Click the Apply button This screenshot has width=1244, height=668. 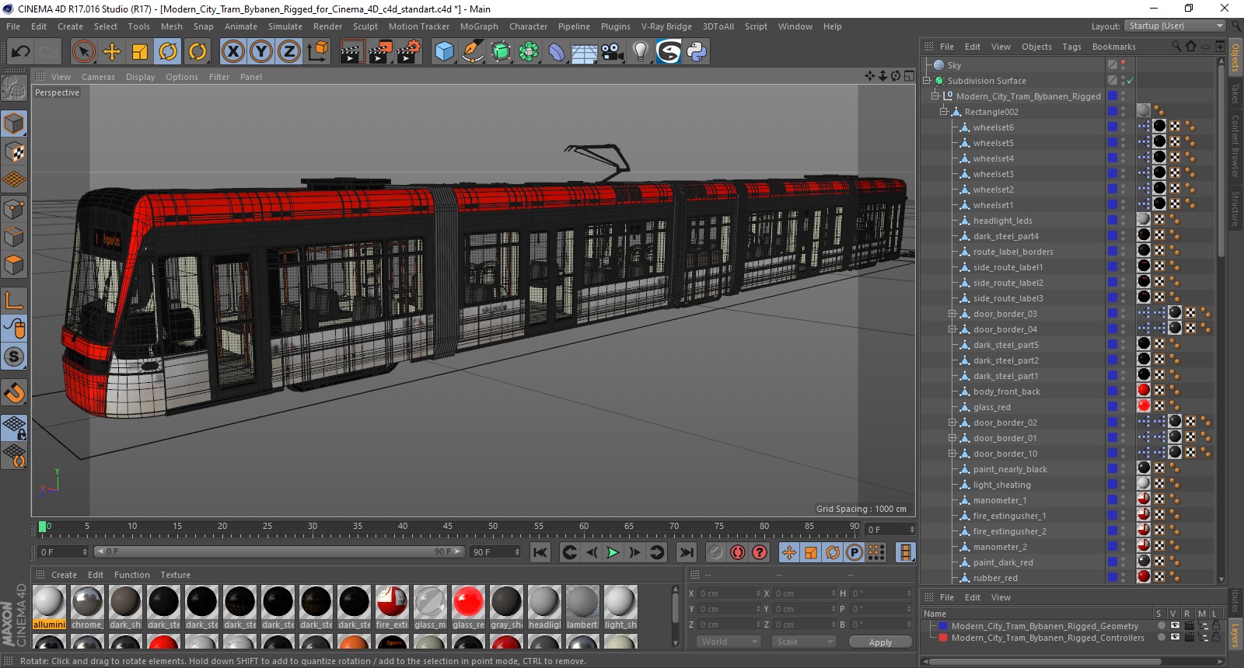coord(880,642)
